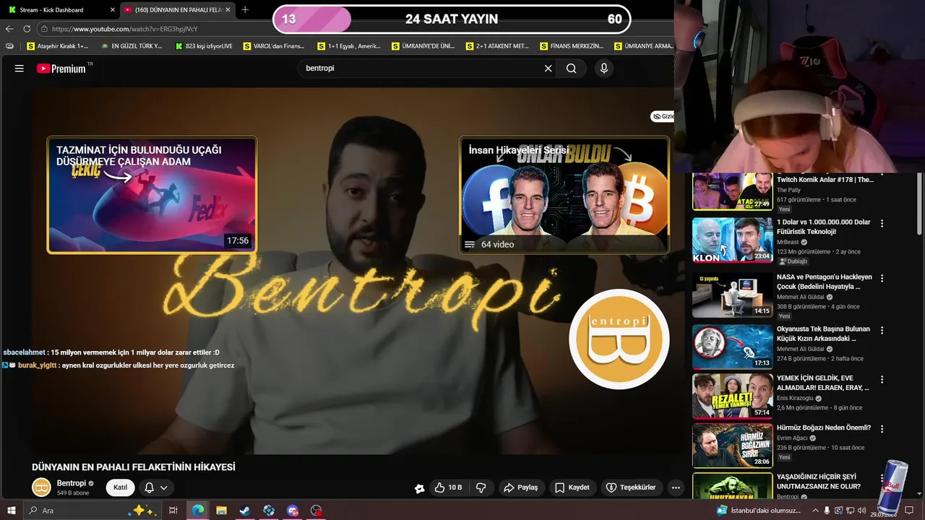Open the EN GÜZEL TÜRK Y... bookmark
The height and width of the screenshot is (520, 925).
point(132,46)
